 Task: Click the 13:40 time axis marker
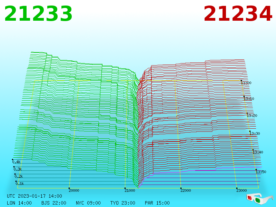pos(258,152)
